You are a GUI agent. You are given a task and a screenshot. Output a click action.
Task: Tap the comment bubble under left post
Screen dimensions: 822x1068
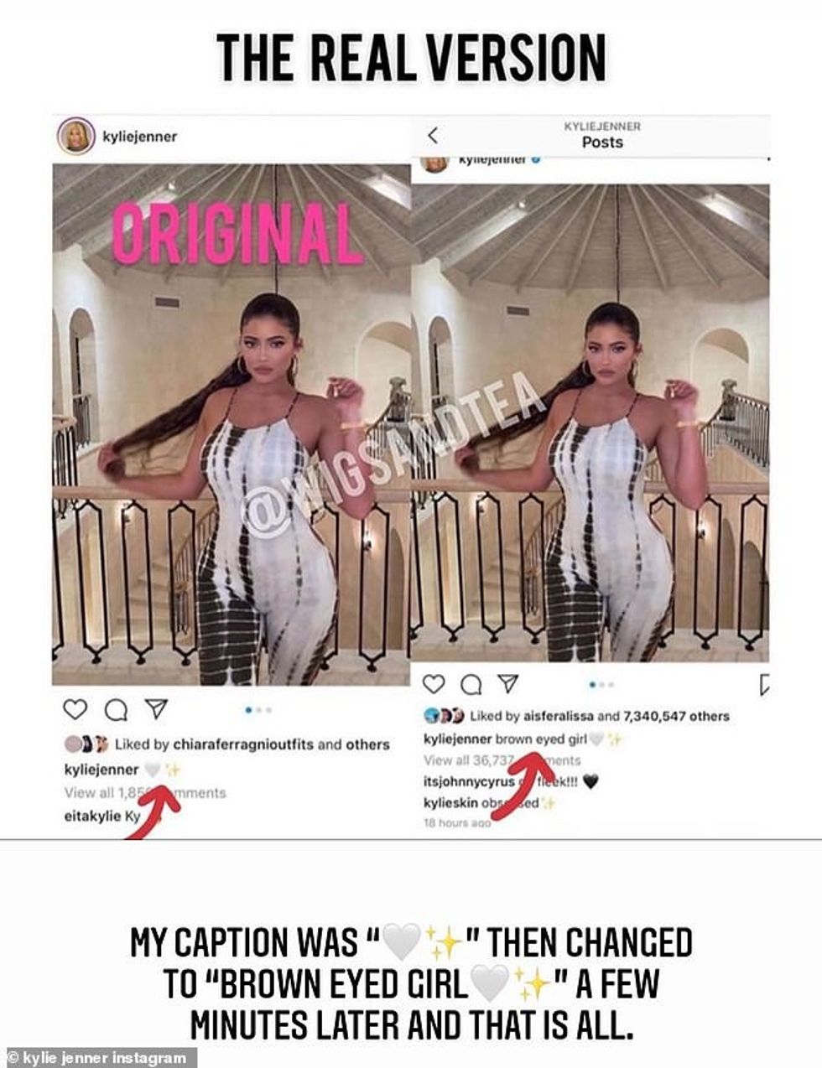pyautogui.click(x=115, y=710)
